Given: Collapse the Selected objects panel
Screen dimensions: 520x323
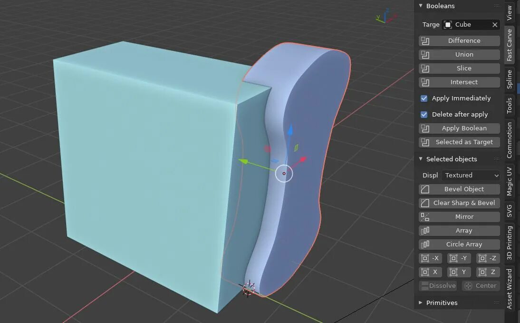Looking at the screenshot, I should [421, 159].
